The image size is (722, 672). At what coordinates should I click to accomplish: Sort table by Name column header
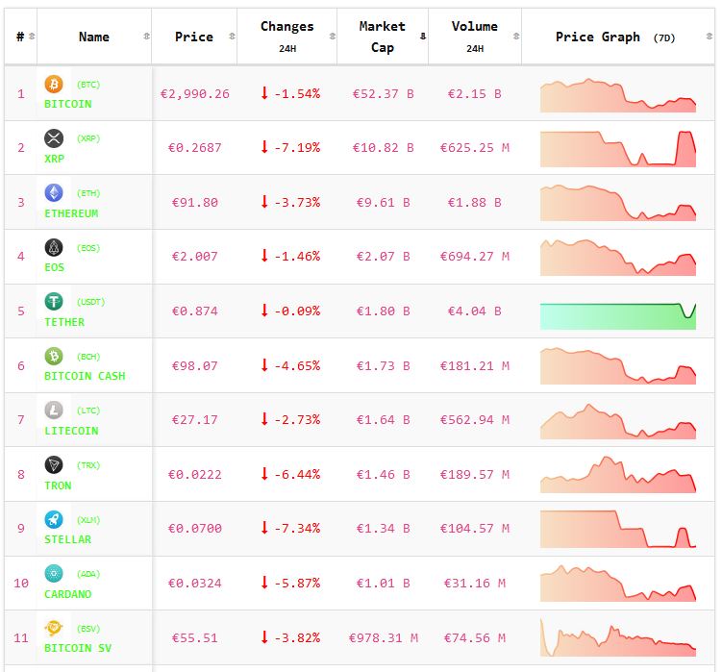[x=94, y=37]
